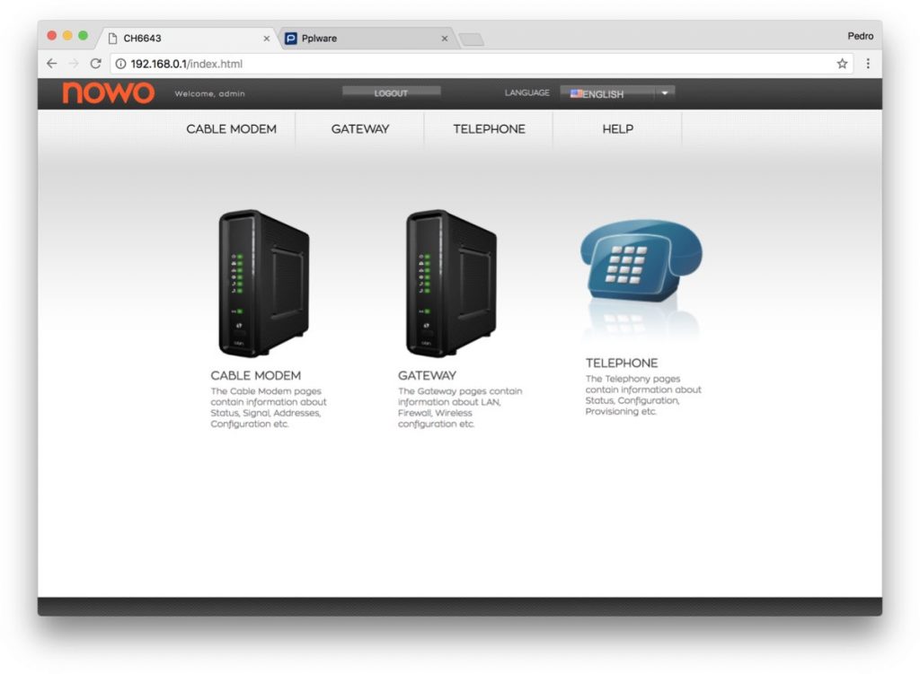The image size is (920, 674).
Task: Click the bookmark star in address bar
Action: [842, 64]
